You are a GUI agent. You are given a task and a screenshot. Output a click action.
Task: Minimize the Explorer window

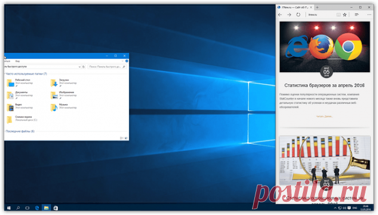[x=107, y=56]
